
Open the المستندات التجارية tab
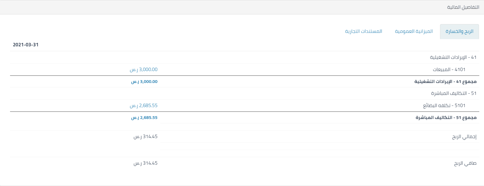pos(363,32)
